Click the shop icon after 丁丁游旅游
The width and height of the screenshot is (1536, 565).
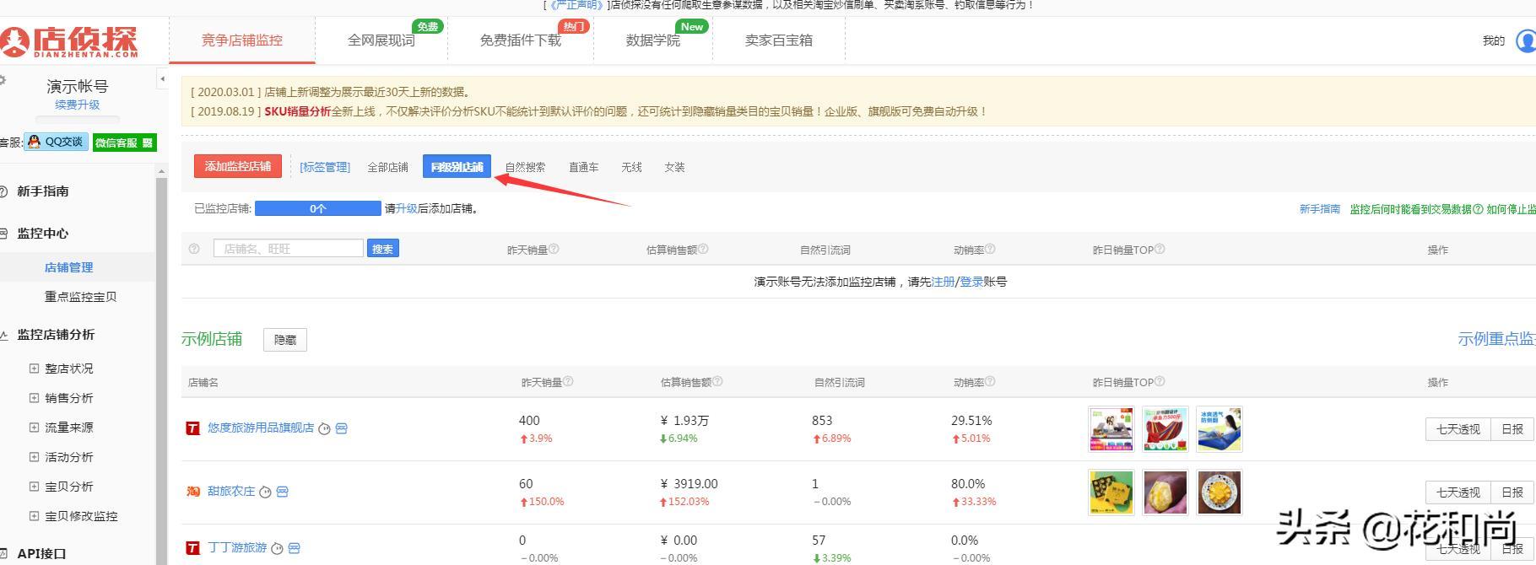coord(295,548)
